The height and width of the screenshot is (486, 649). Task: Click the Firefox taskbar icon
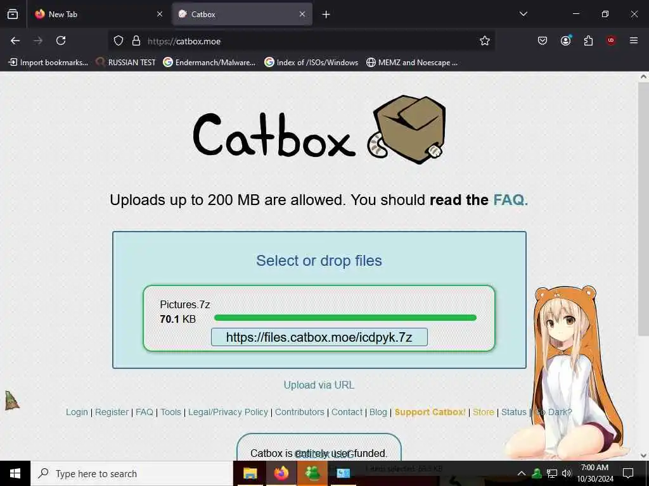[x=281, y=473]
